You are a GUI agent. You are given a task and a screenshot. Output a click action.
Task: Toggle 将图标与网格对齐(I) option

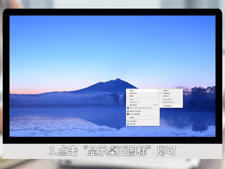171,102
